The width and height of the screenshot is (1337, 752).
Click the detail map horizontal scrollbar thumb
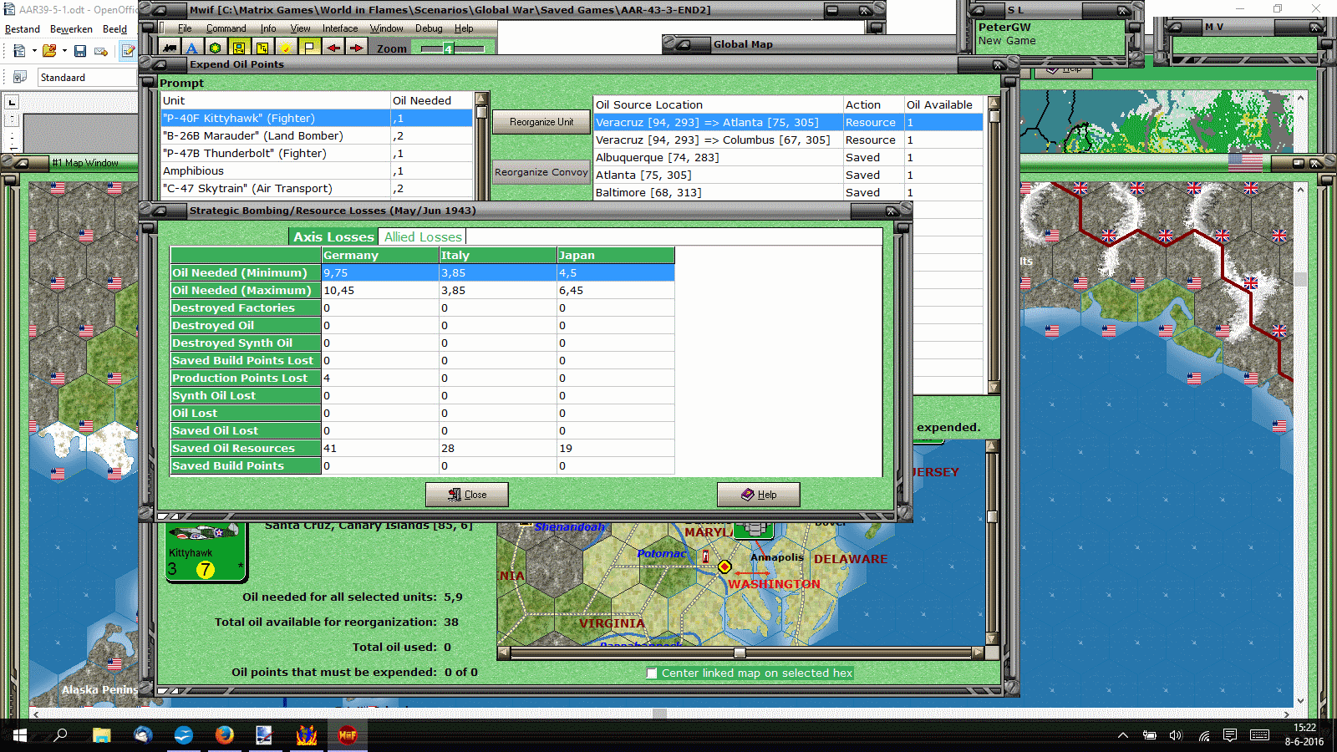[740, 653]
